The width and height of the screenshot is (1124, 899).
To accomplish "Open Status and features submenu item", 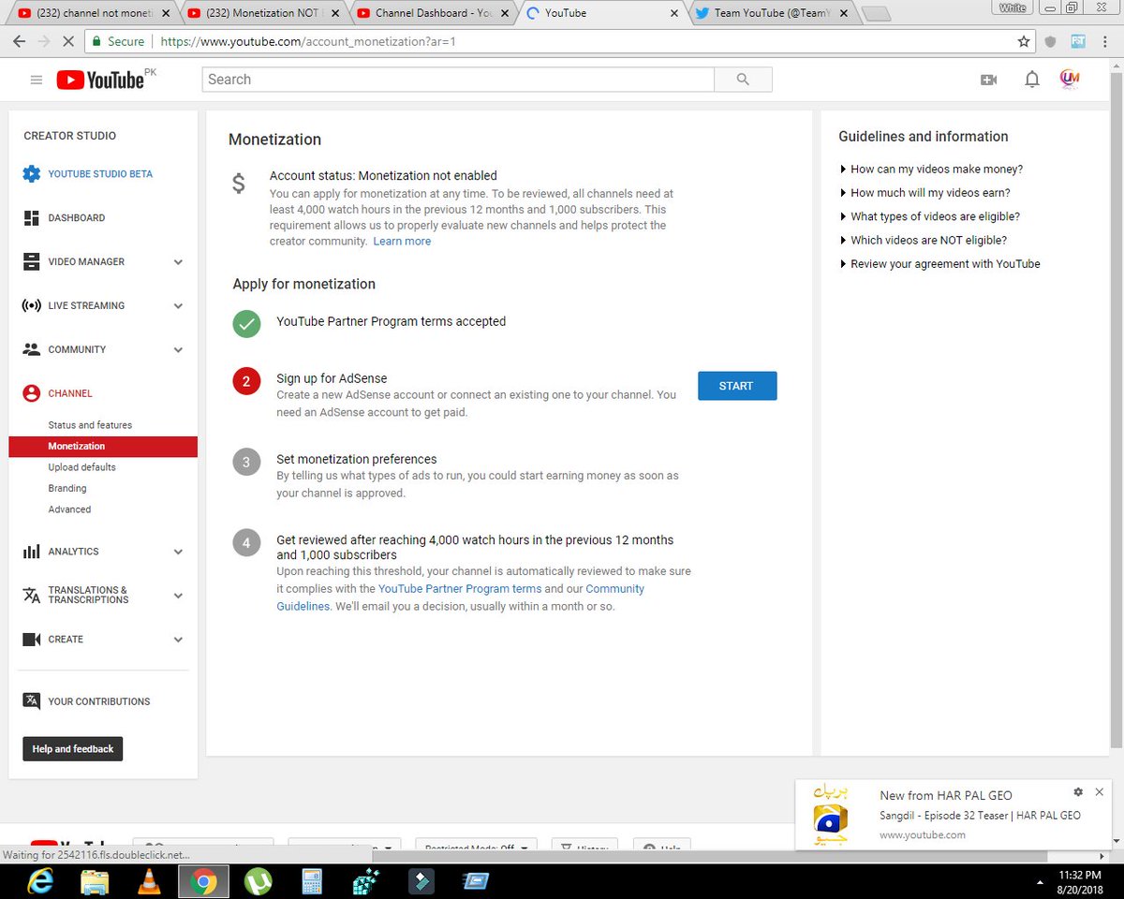I will tap(90, 425).
